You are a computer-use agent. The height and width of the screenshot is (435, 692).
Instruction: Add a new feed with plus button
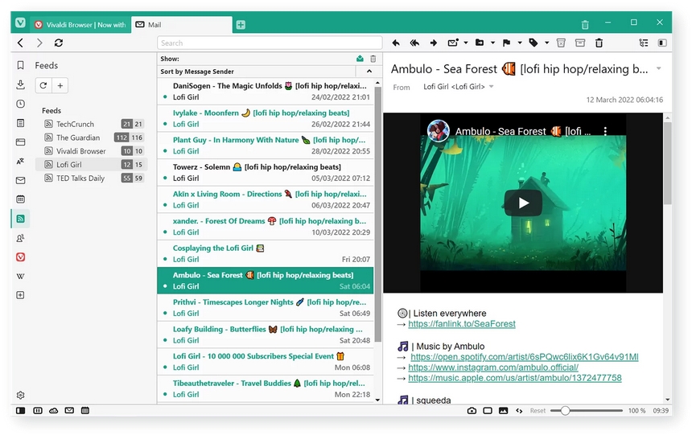(60, 85)
